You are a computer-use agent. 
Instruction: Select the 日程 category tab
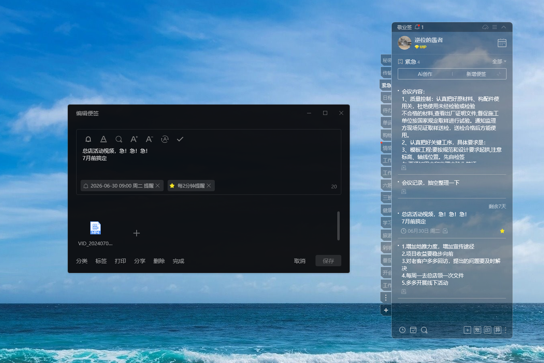tap(386, 98)
